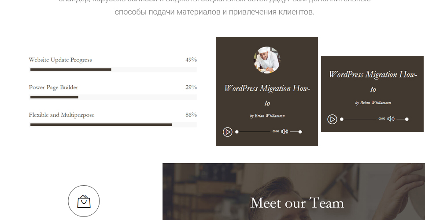Mute the first audio player's speaker icon
This screenshot has width=425, height=220.
[285, 132]
